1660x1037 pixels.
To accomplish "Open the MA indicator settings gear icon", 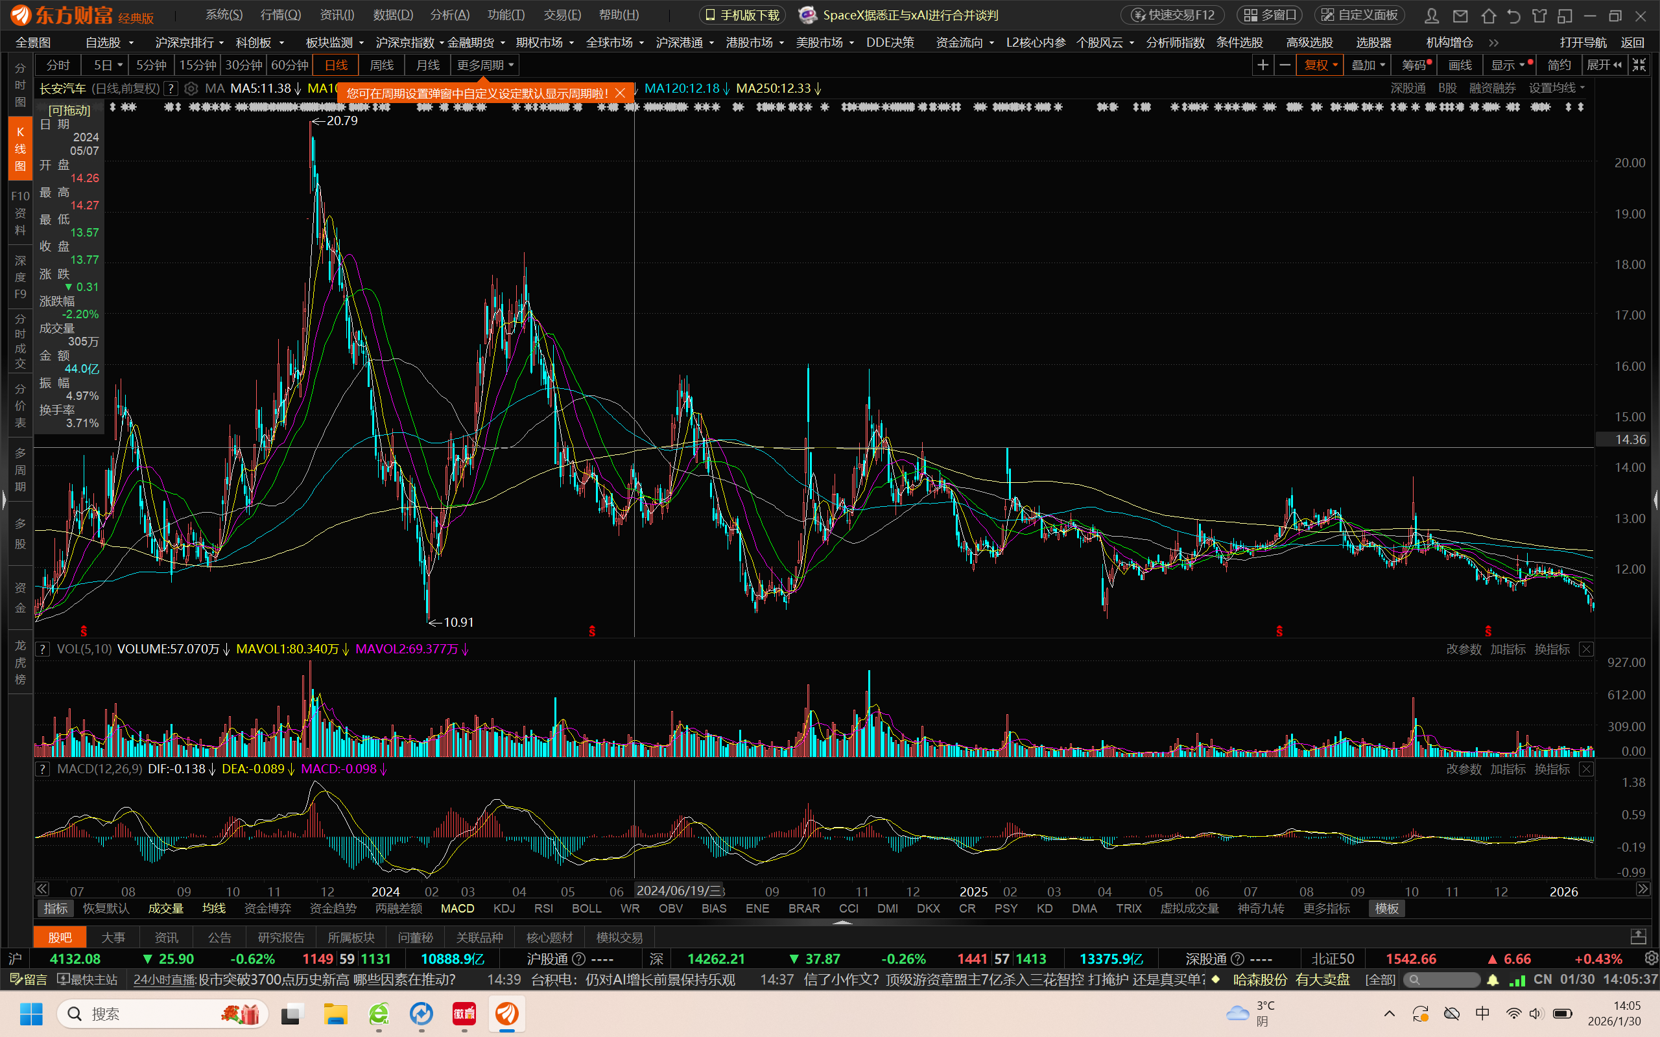I will pos(191,89).
